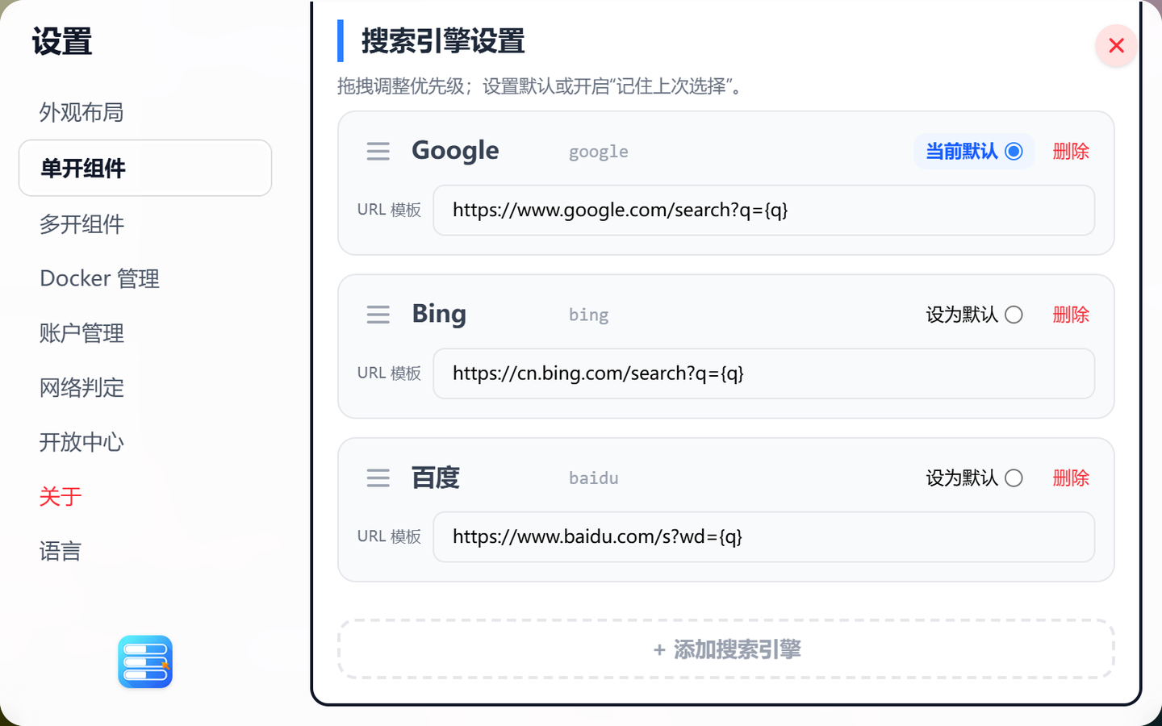Viewport: 1162px width, 726px height.
Task: Delete the 百度 search engine
Action: (x=1071, y=478)
